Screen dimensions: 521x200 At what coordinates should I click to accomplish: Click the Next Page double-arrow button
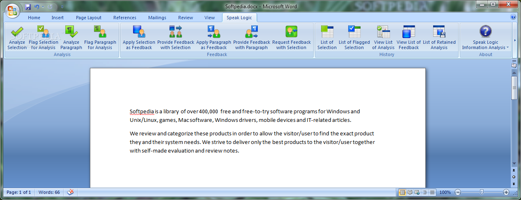pos(514,184)
